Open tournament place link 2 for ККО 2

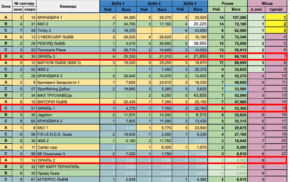[284, 24]
